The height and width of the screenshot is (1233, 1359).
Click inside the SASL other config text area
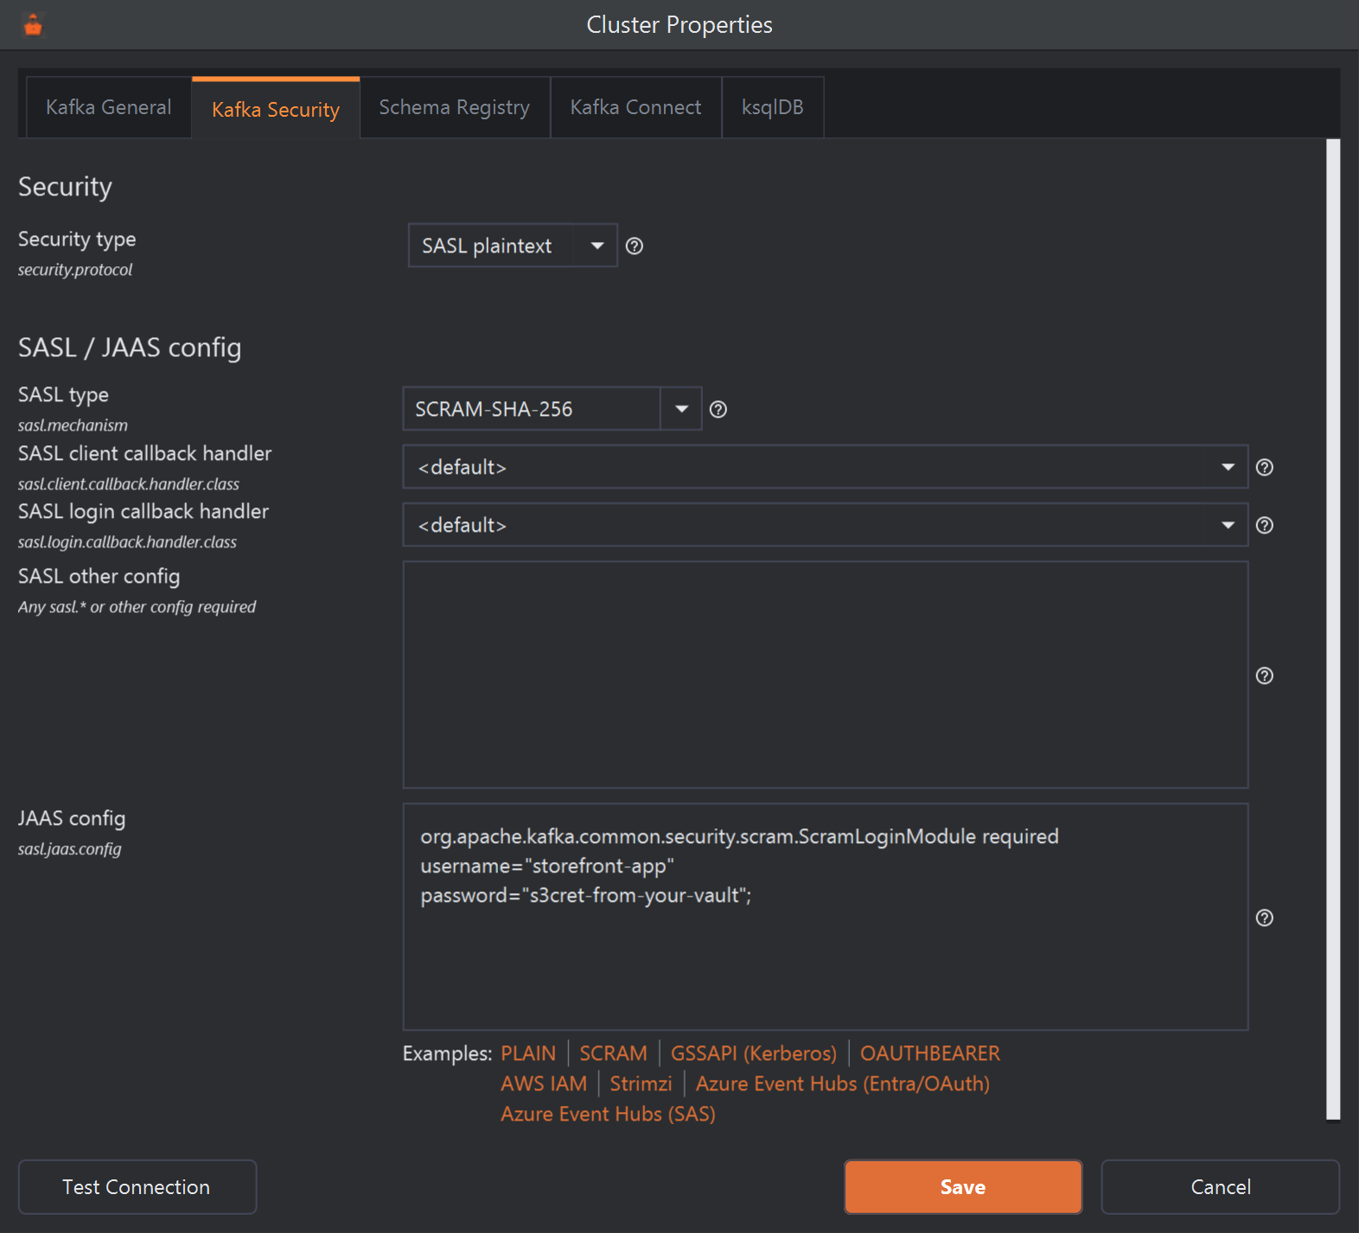(x=825, y=674)
